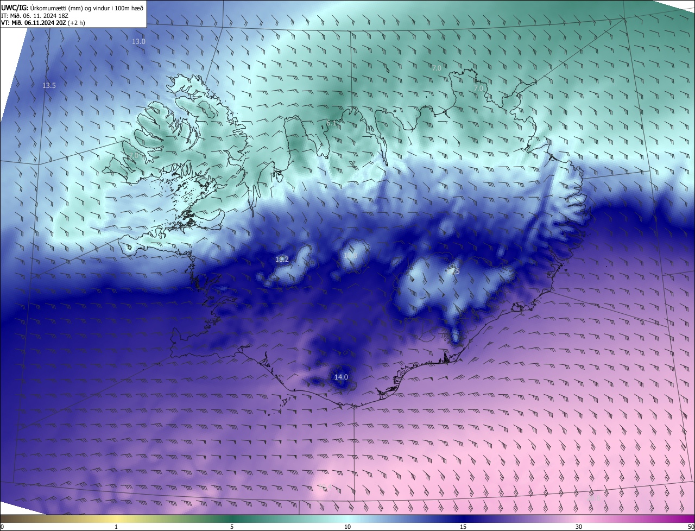The width and height of the screenshot is (695, 531).
Task: Click the 0 tick on the color scale
Action: (x=2, y=527)
